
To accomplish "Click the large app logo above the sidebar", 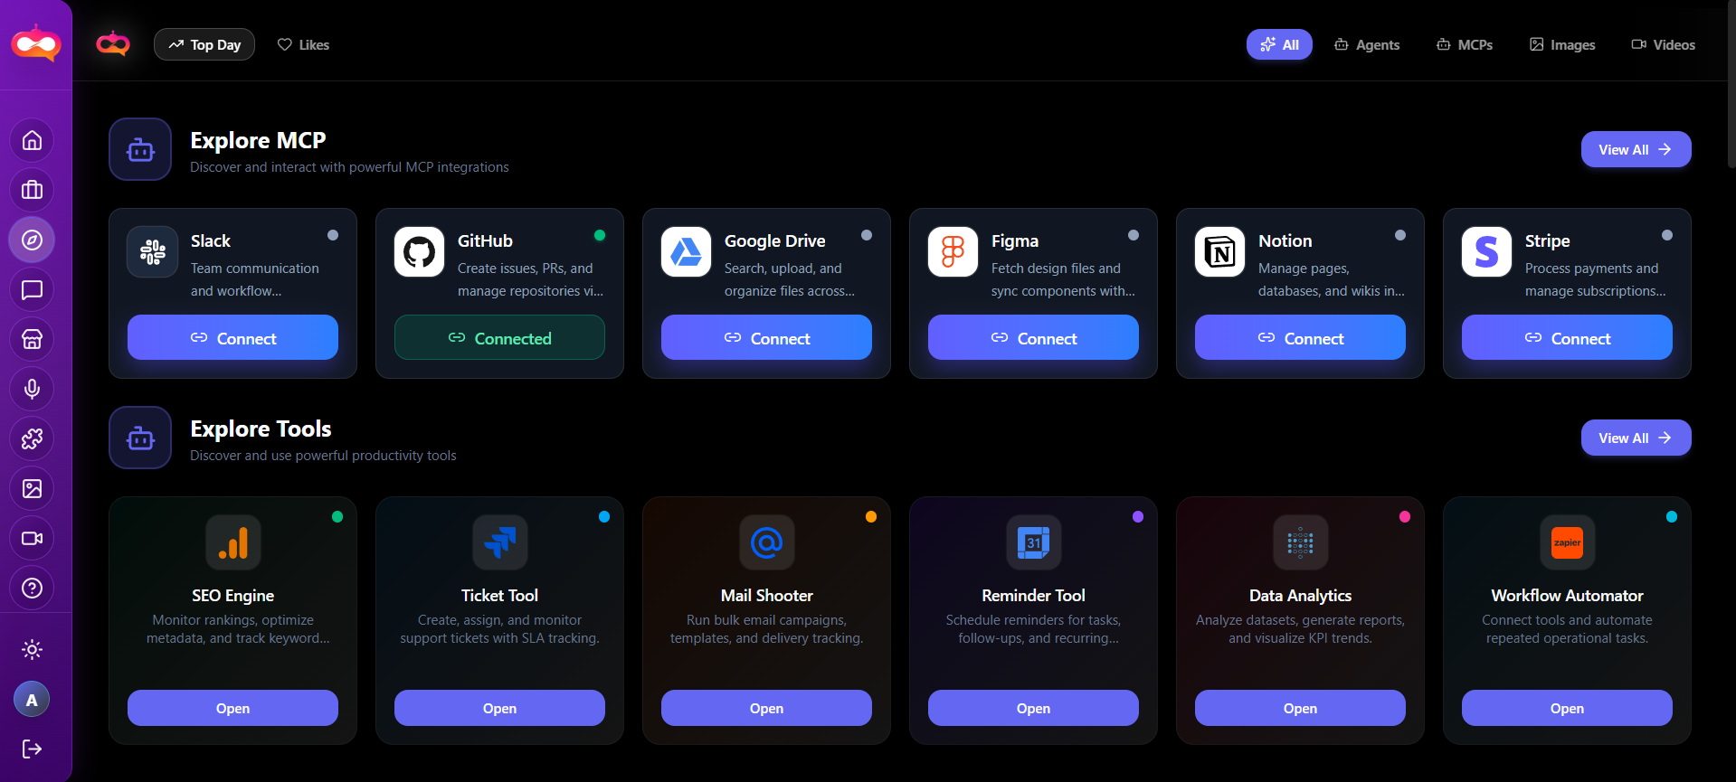I will click(36, 42).
